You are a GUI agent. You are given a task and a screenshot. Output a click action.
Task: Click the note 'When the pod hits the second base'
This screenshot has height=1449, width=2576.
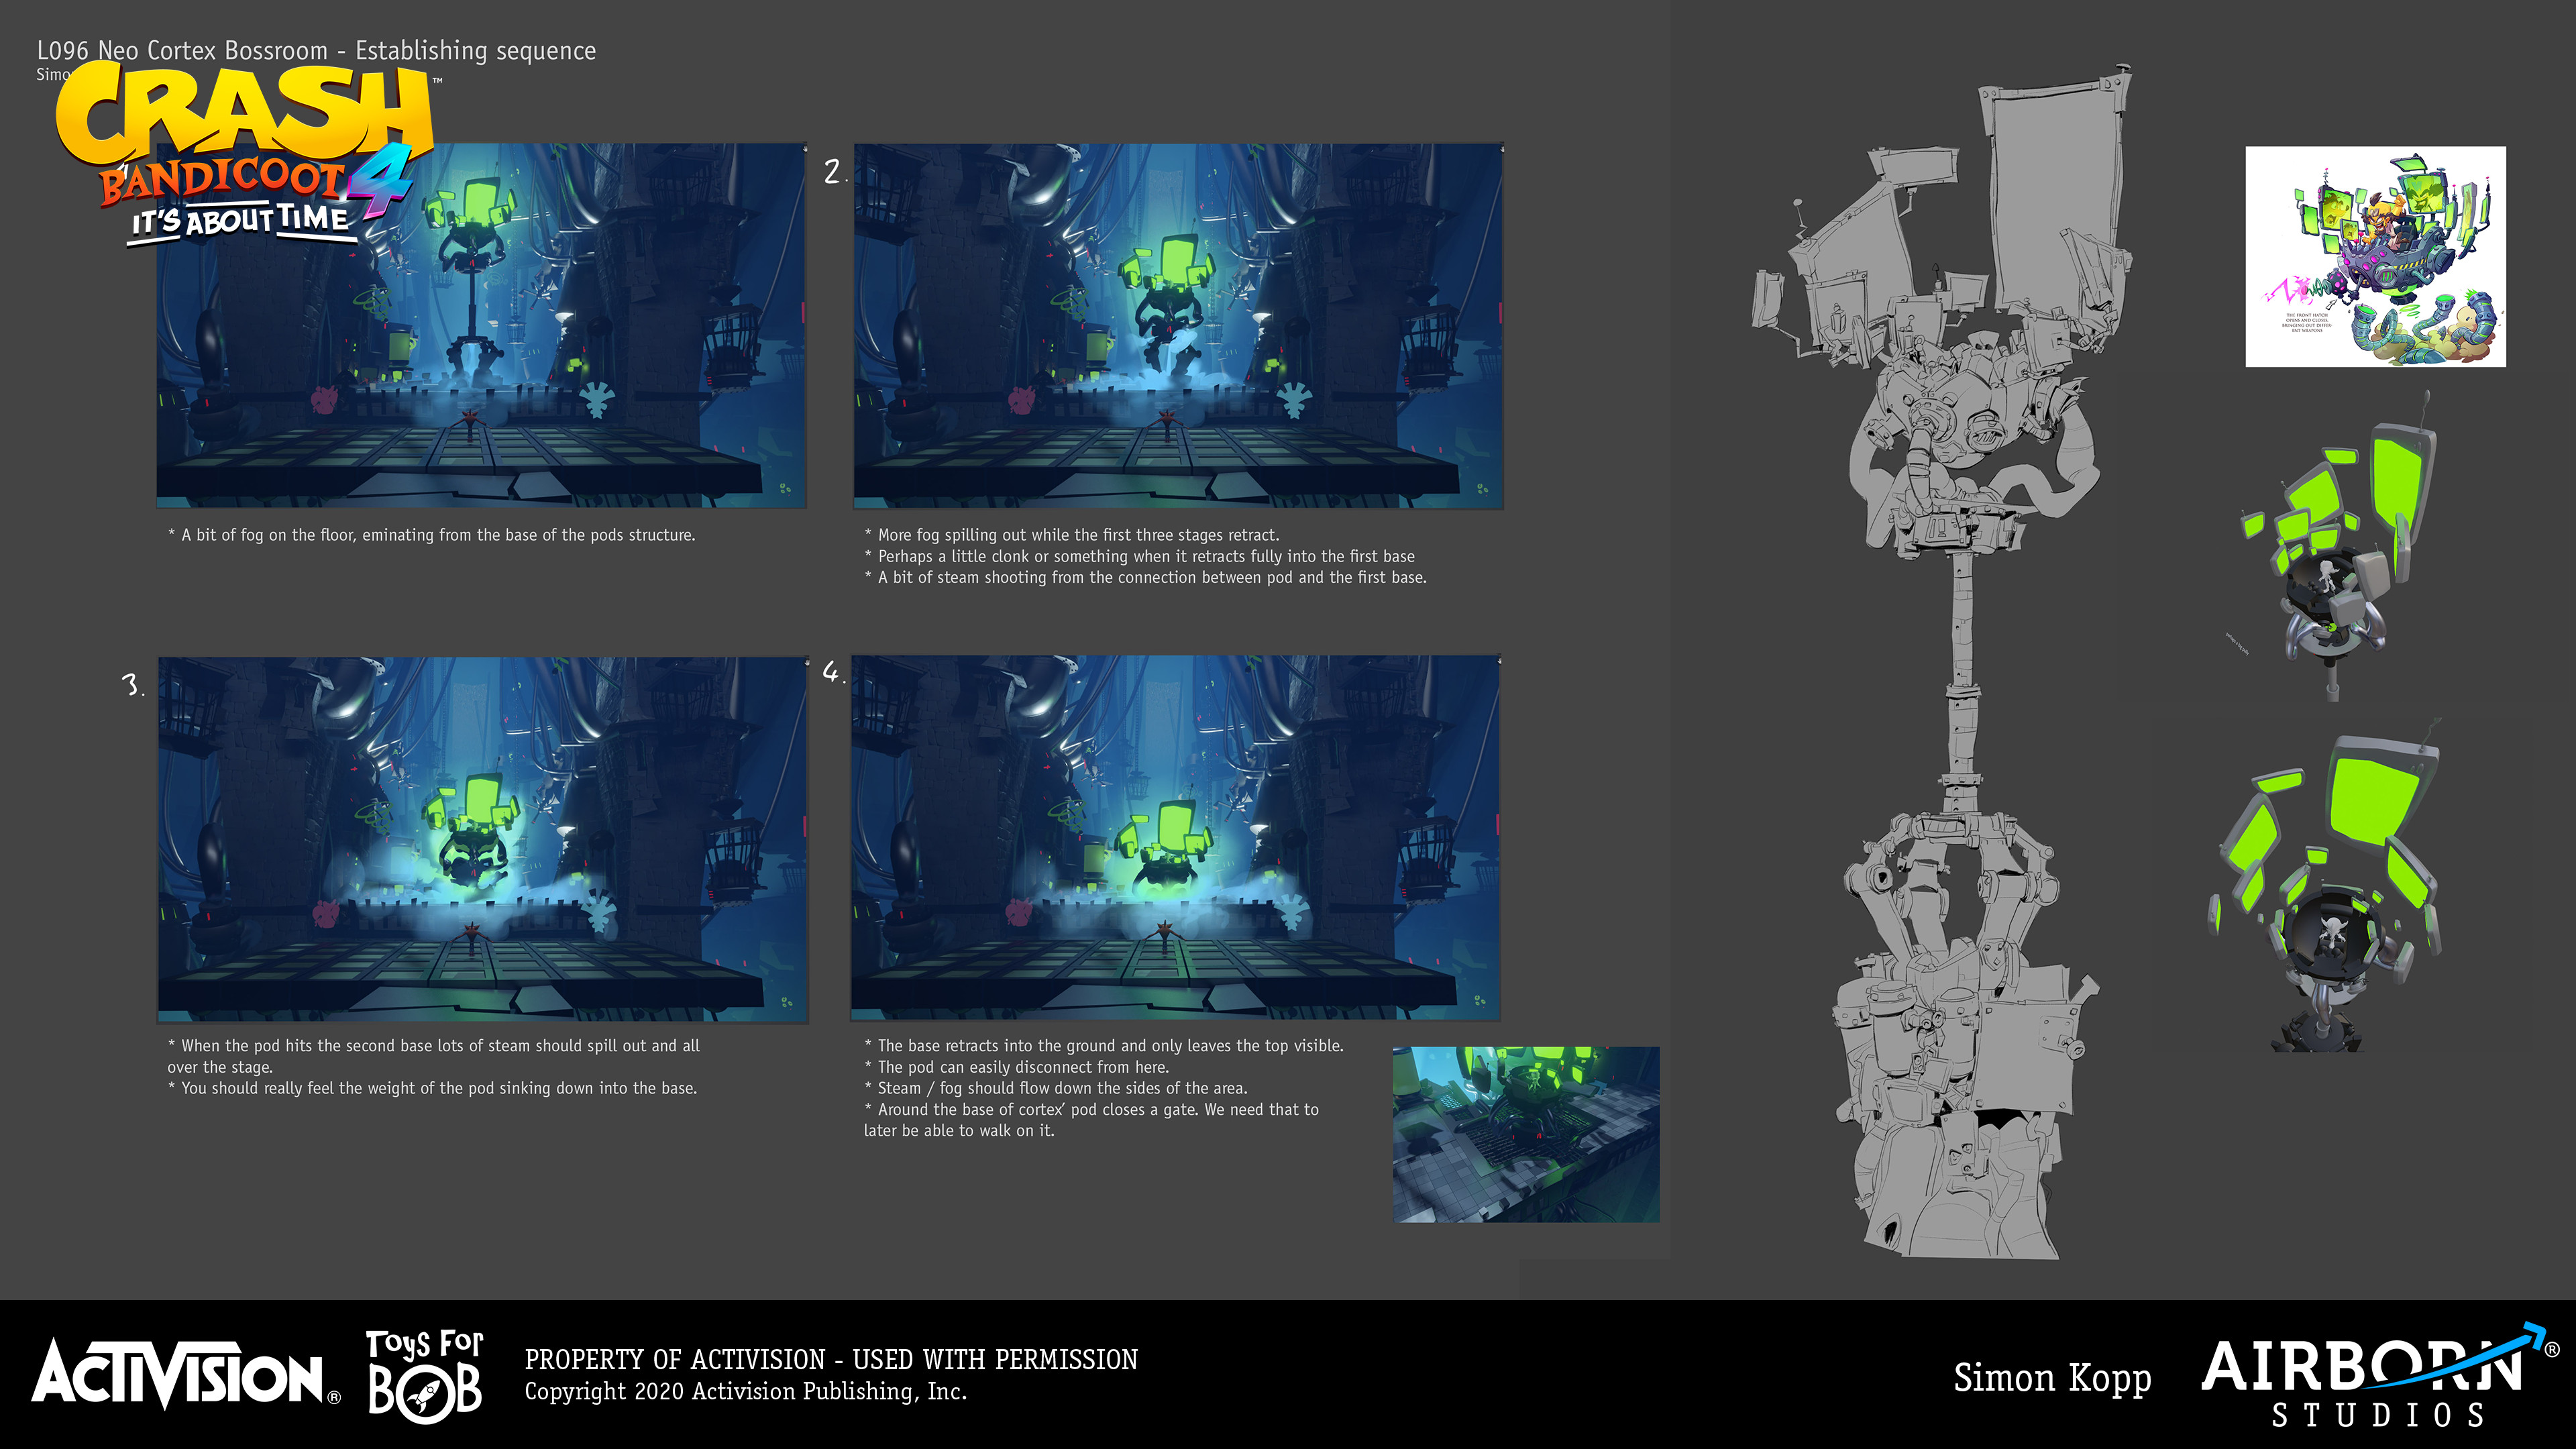pyautogui.click(x=433, y=1056)
